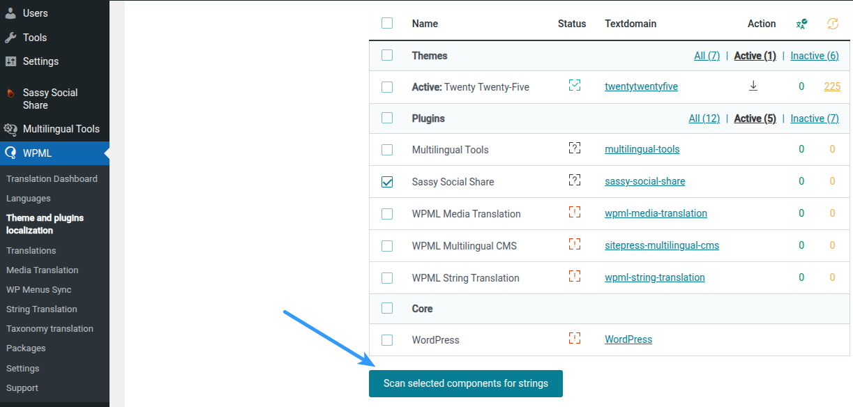Click the needs-update column header icon
Viewport: 853px width, 407px height.
(x=833, y=24)
